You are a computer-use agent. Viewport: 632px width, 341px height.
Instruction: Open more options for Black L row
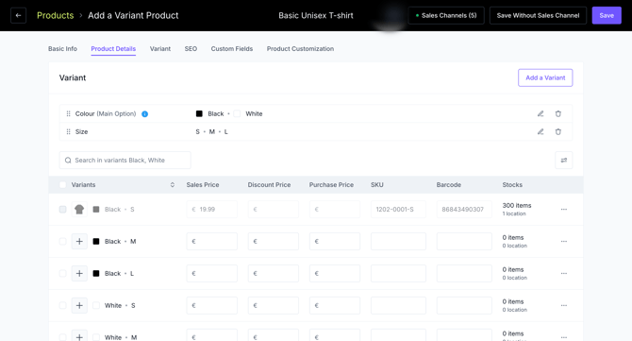564,274
